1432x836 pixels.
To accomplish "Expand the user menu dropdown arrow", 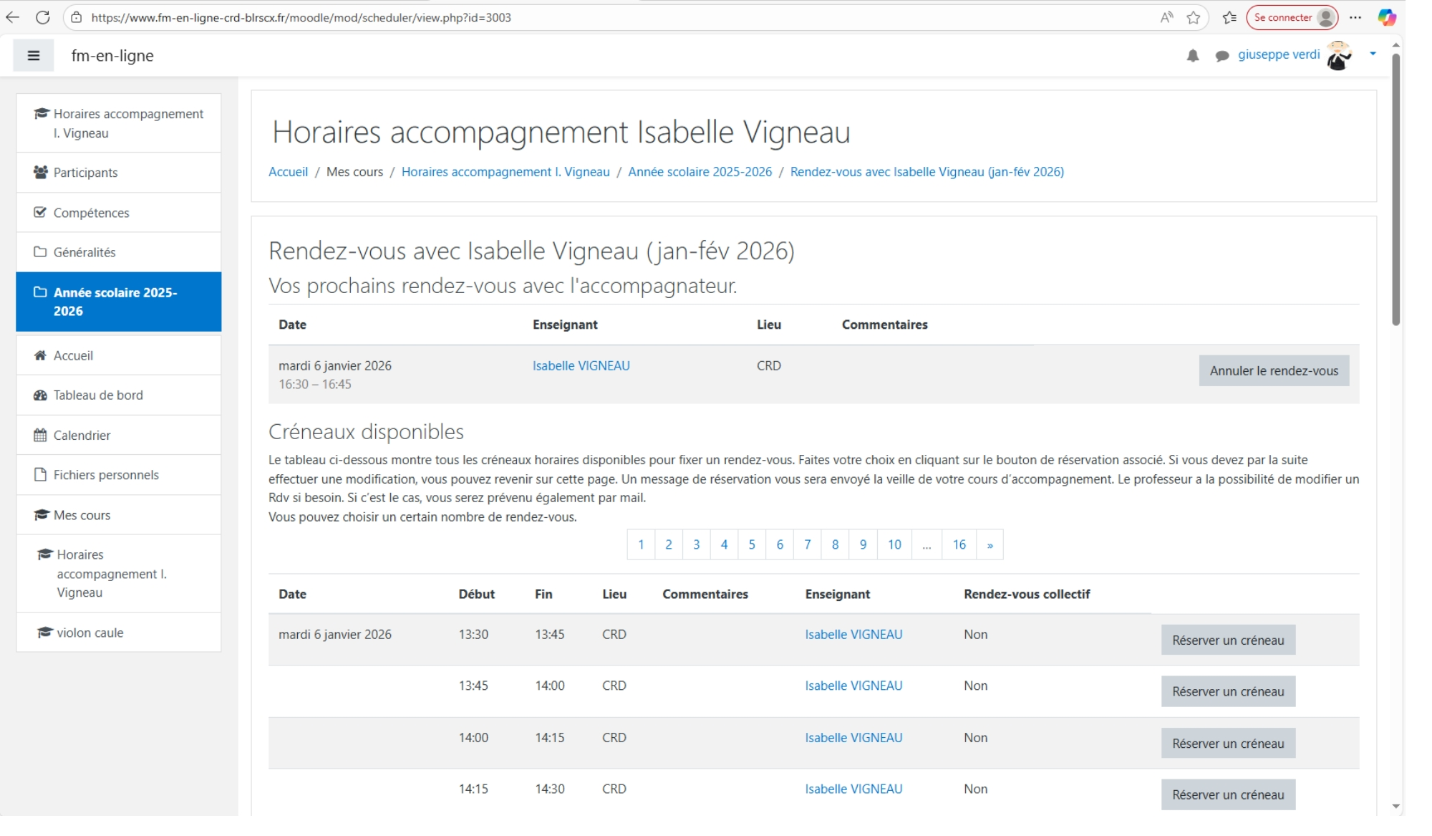I will point(1373,54).
